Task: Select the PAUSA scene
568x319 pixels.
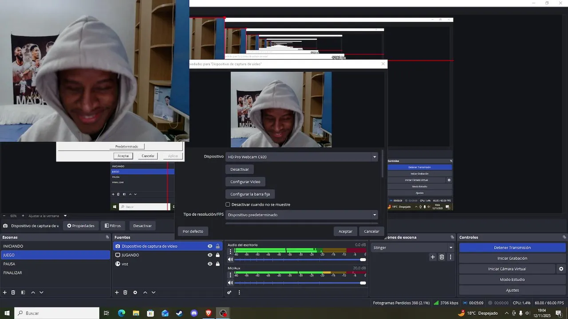Action: pyautogui.click(x=55, y=264)
